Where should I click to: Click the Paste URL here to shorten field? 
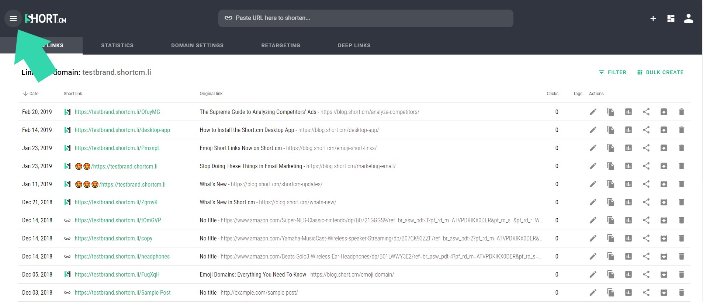[365, 18]
